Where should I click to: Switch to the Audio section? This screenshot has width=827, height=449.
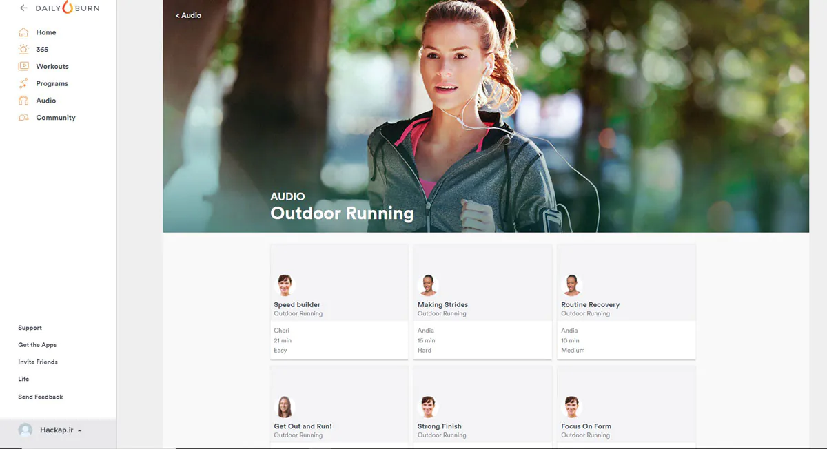pos(46,101)
